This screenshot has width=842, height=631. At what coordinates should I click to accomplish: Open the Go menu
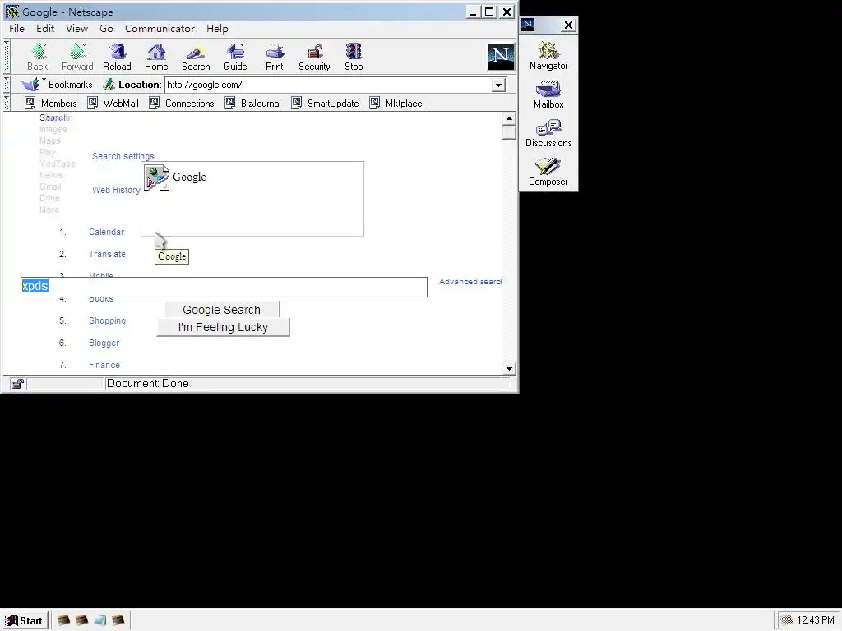pyautogui.click(x=106, y=29)
